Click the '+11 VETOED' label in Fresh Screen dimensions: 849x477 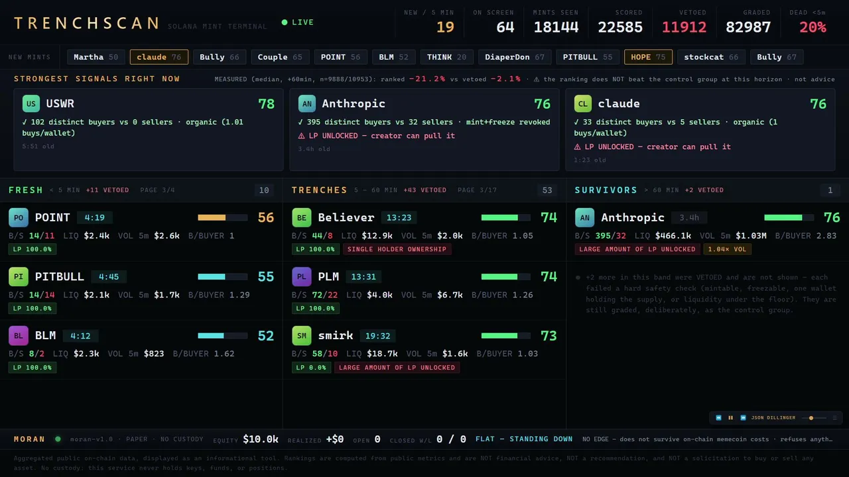click(x=107, y=190)
